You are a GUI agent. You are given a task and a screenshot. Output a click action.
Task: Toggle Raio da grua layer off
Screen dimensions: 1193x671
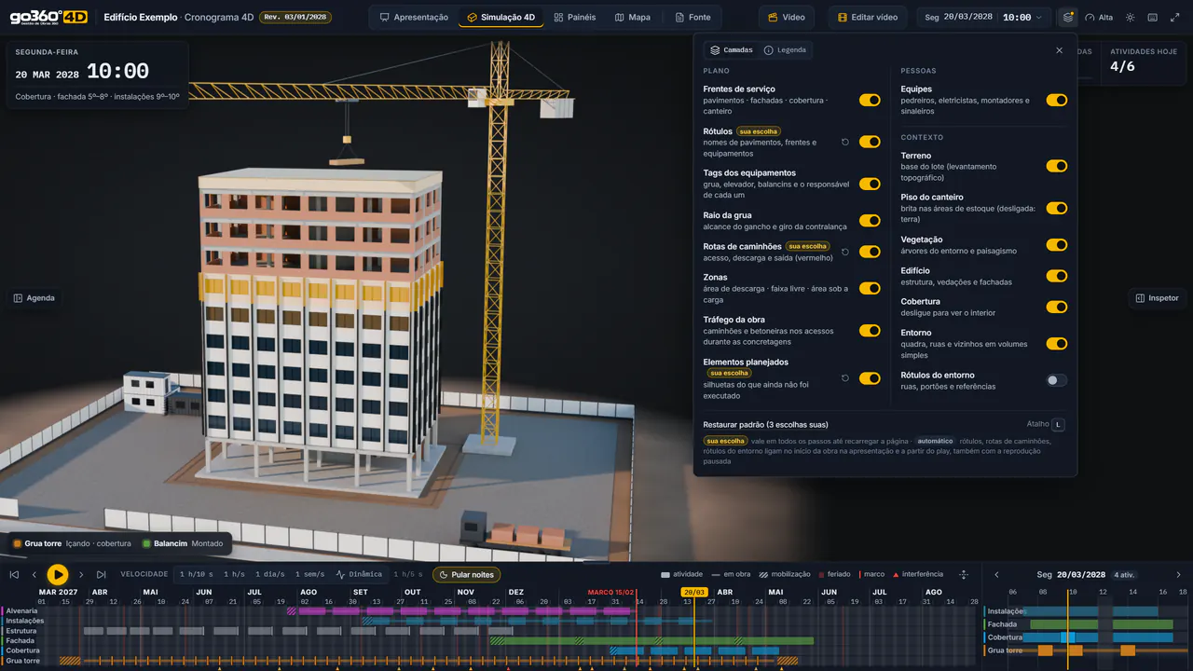870,221
